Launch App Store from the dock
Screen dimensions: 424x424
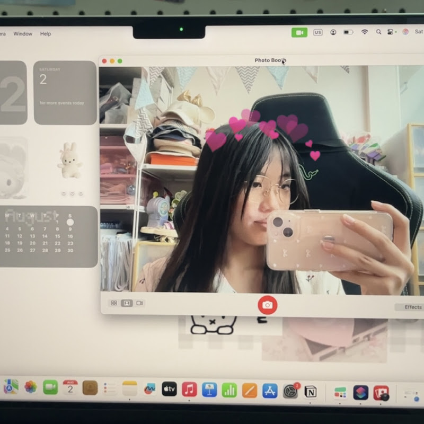[270, 391]
